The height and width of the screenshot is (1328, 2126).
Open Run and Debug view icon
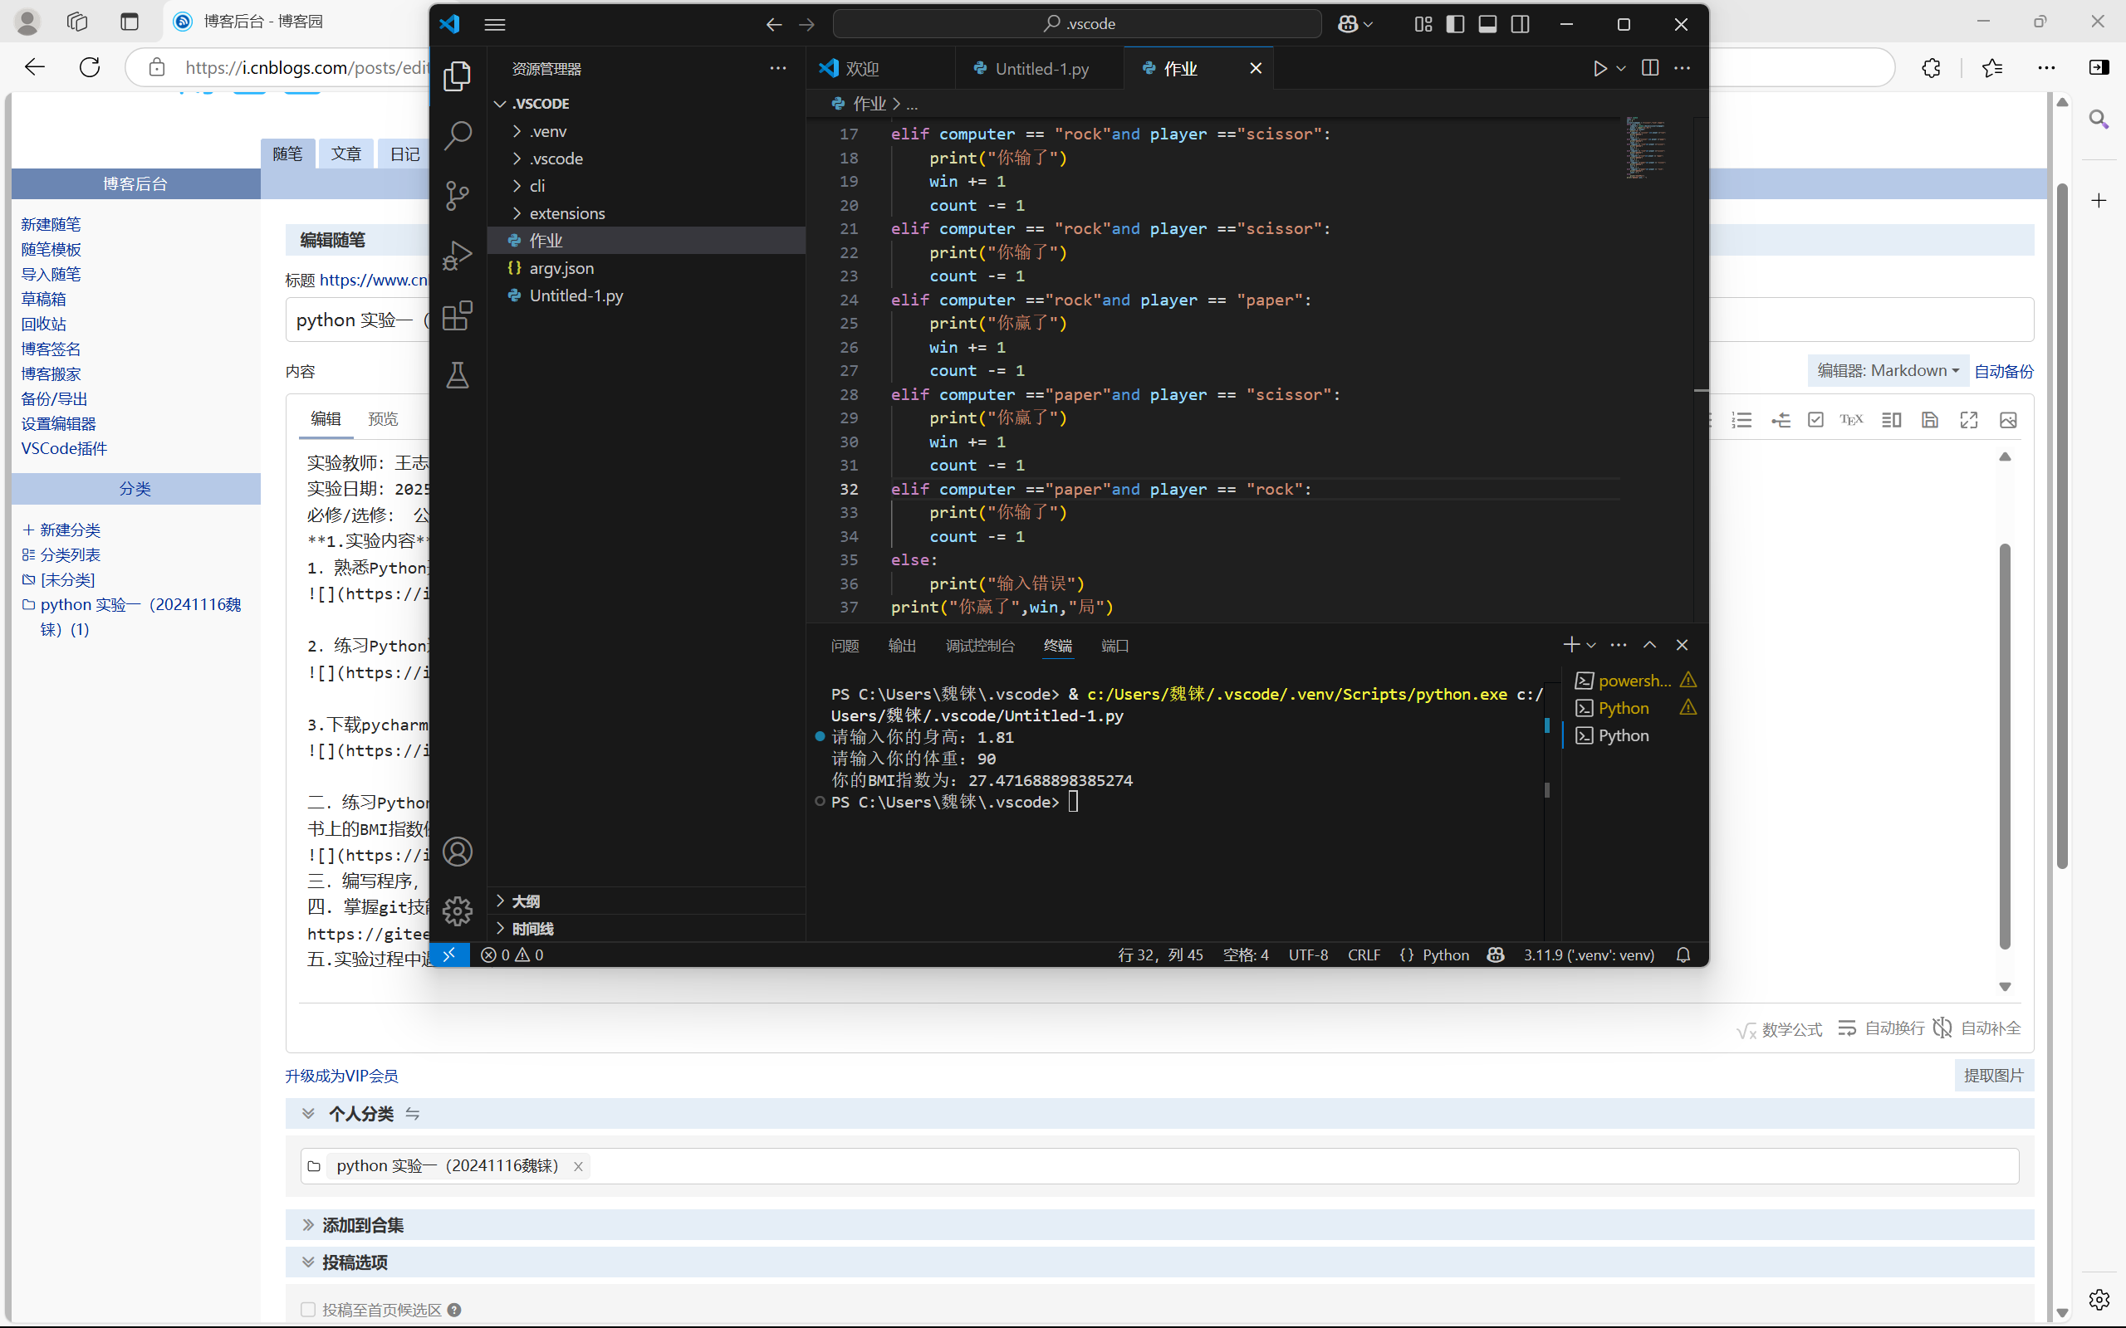458,256
